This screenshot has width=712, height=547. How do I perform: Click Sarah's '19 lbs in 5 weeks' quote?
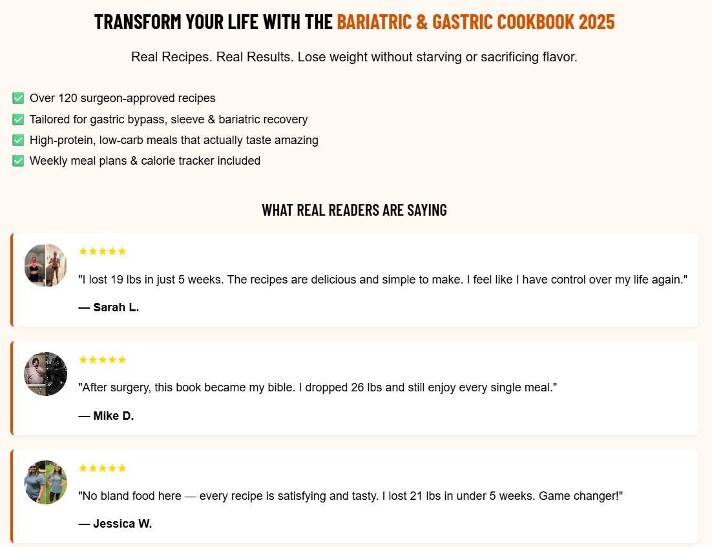click(x=382, y=280)
